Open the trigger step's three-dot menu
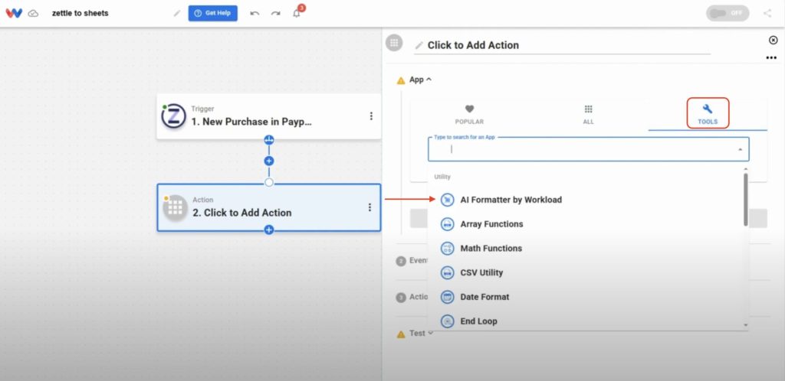 [x=371, y=116]
